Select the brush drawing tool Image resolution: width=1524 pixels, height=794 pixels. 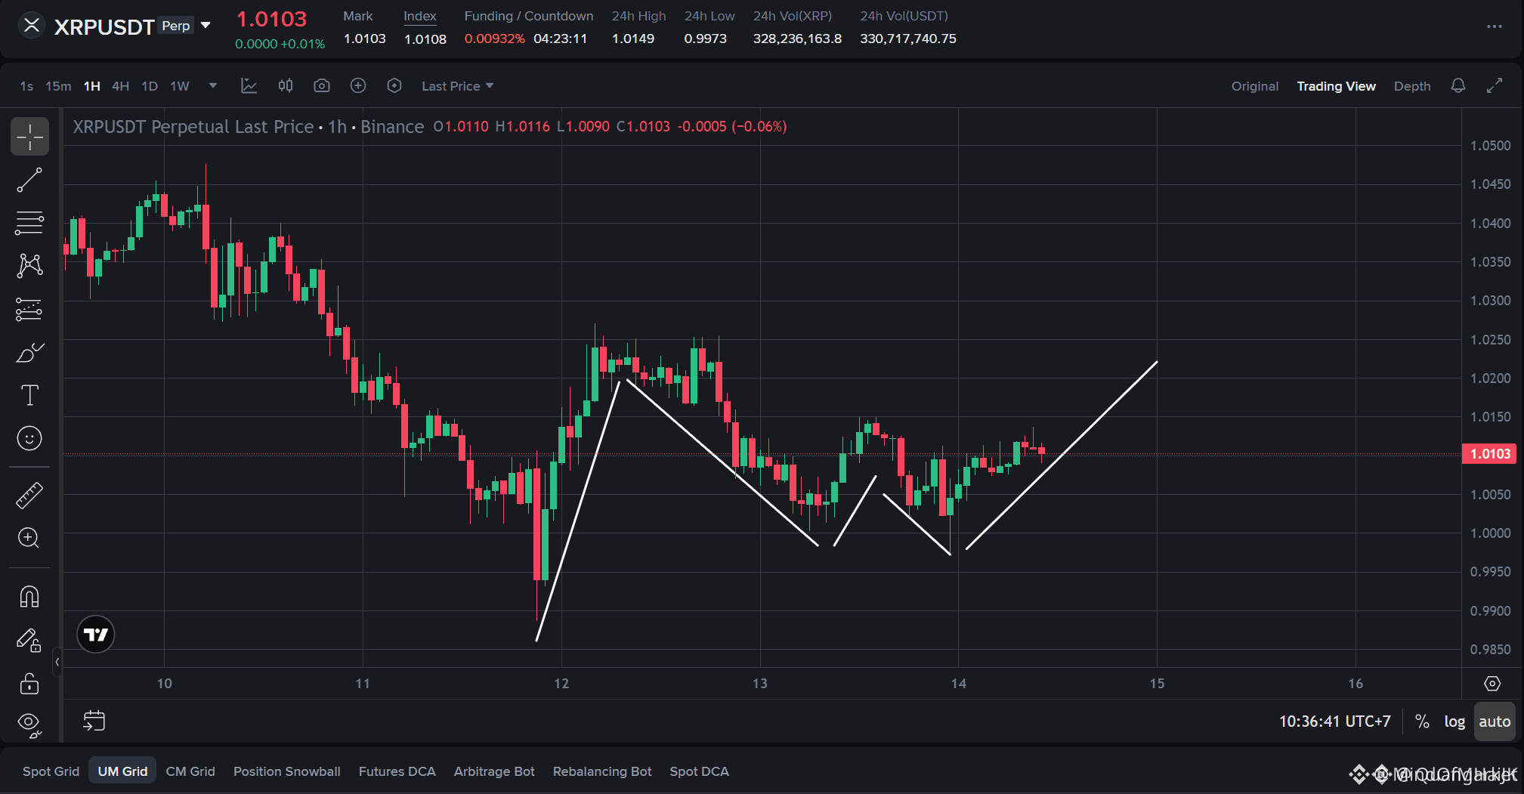pos(29,352)
